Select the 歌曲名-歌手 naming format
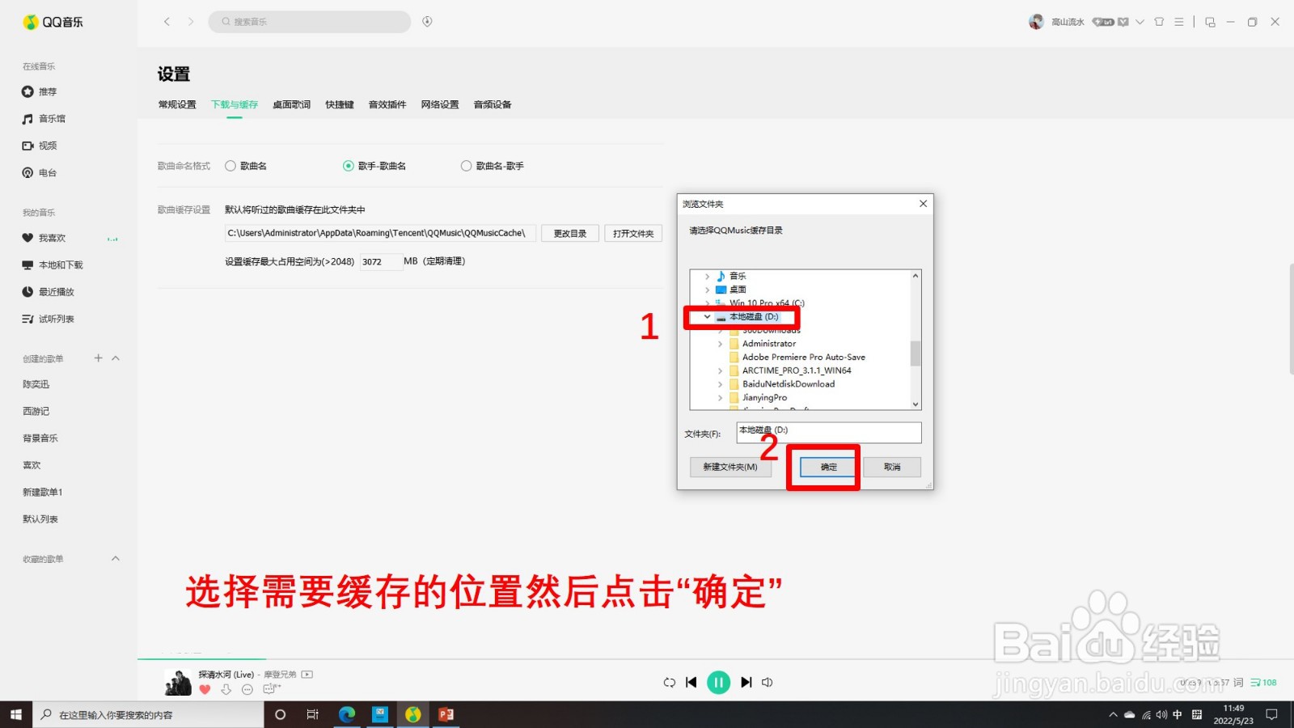This screenshot has width=1294, height=728. [466, 166]
